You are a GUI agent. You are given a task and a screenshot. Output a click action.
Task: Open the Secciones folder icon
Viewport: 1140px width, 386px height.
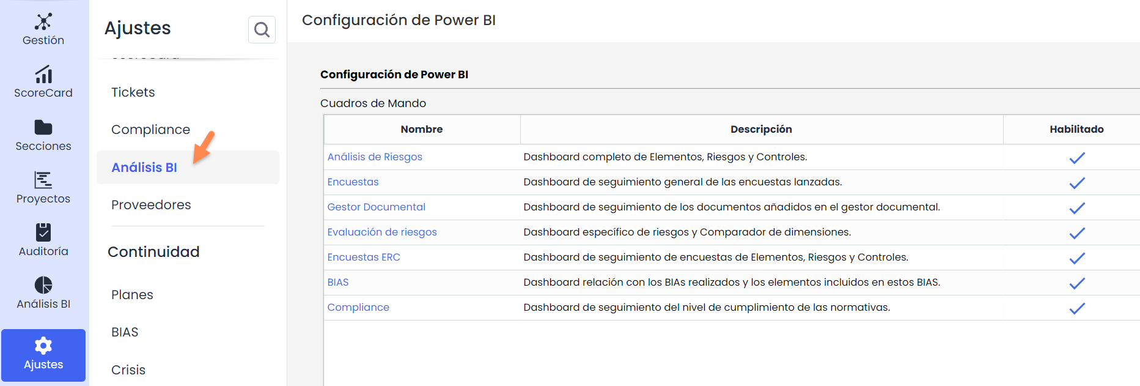[x=43, y=127]
